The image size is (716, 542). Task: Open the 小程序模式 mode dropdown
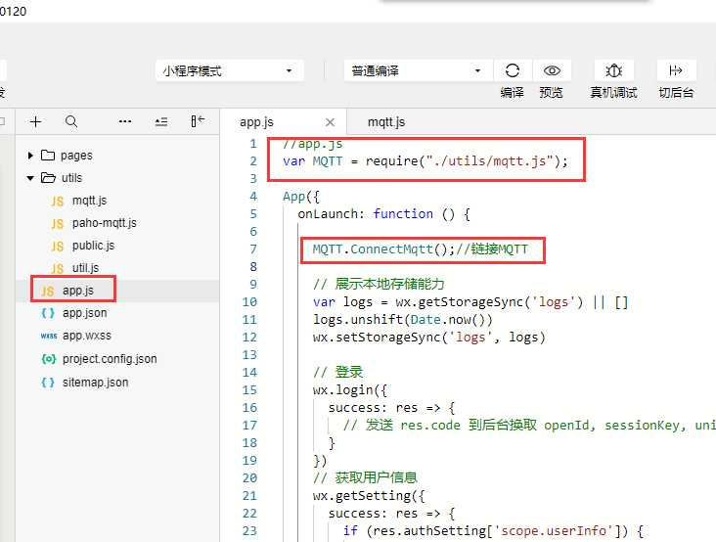click(229, 70)
